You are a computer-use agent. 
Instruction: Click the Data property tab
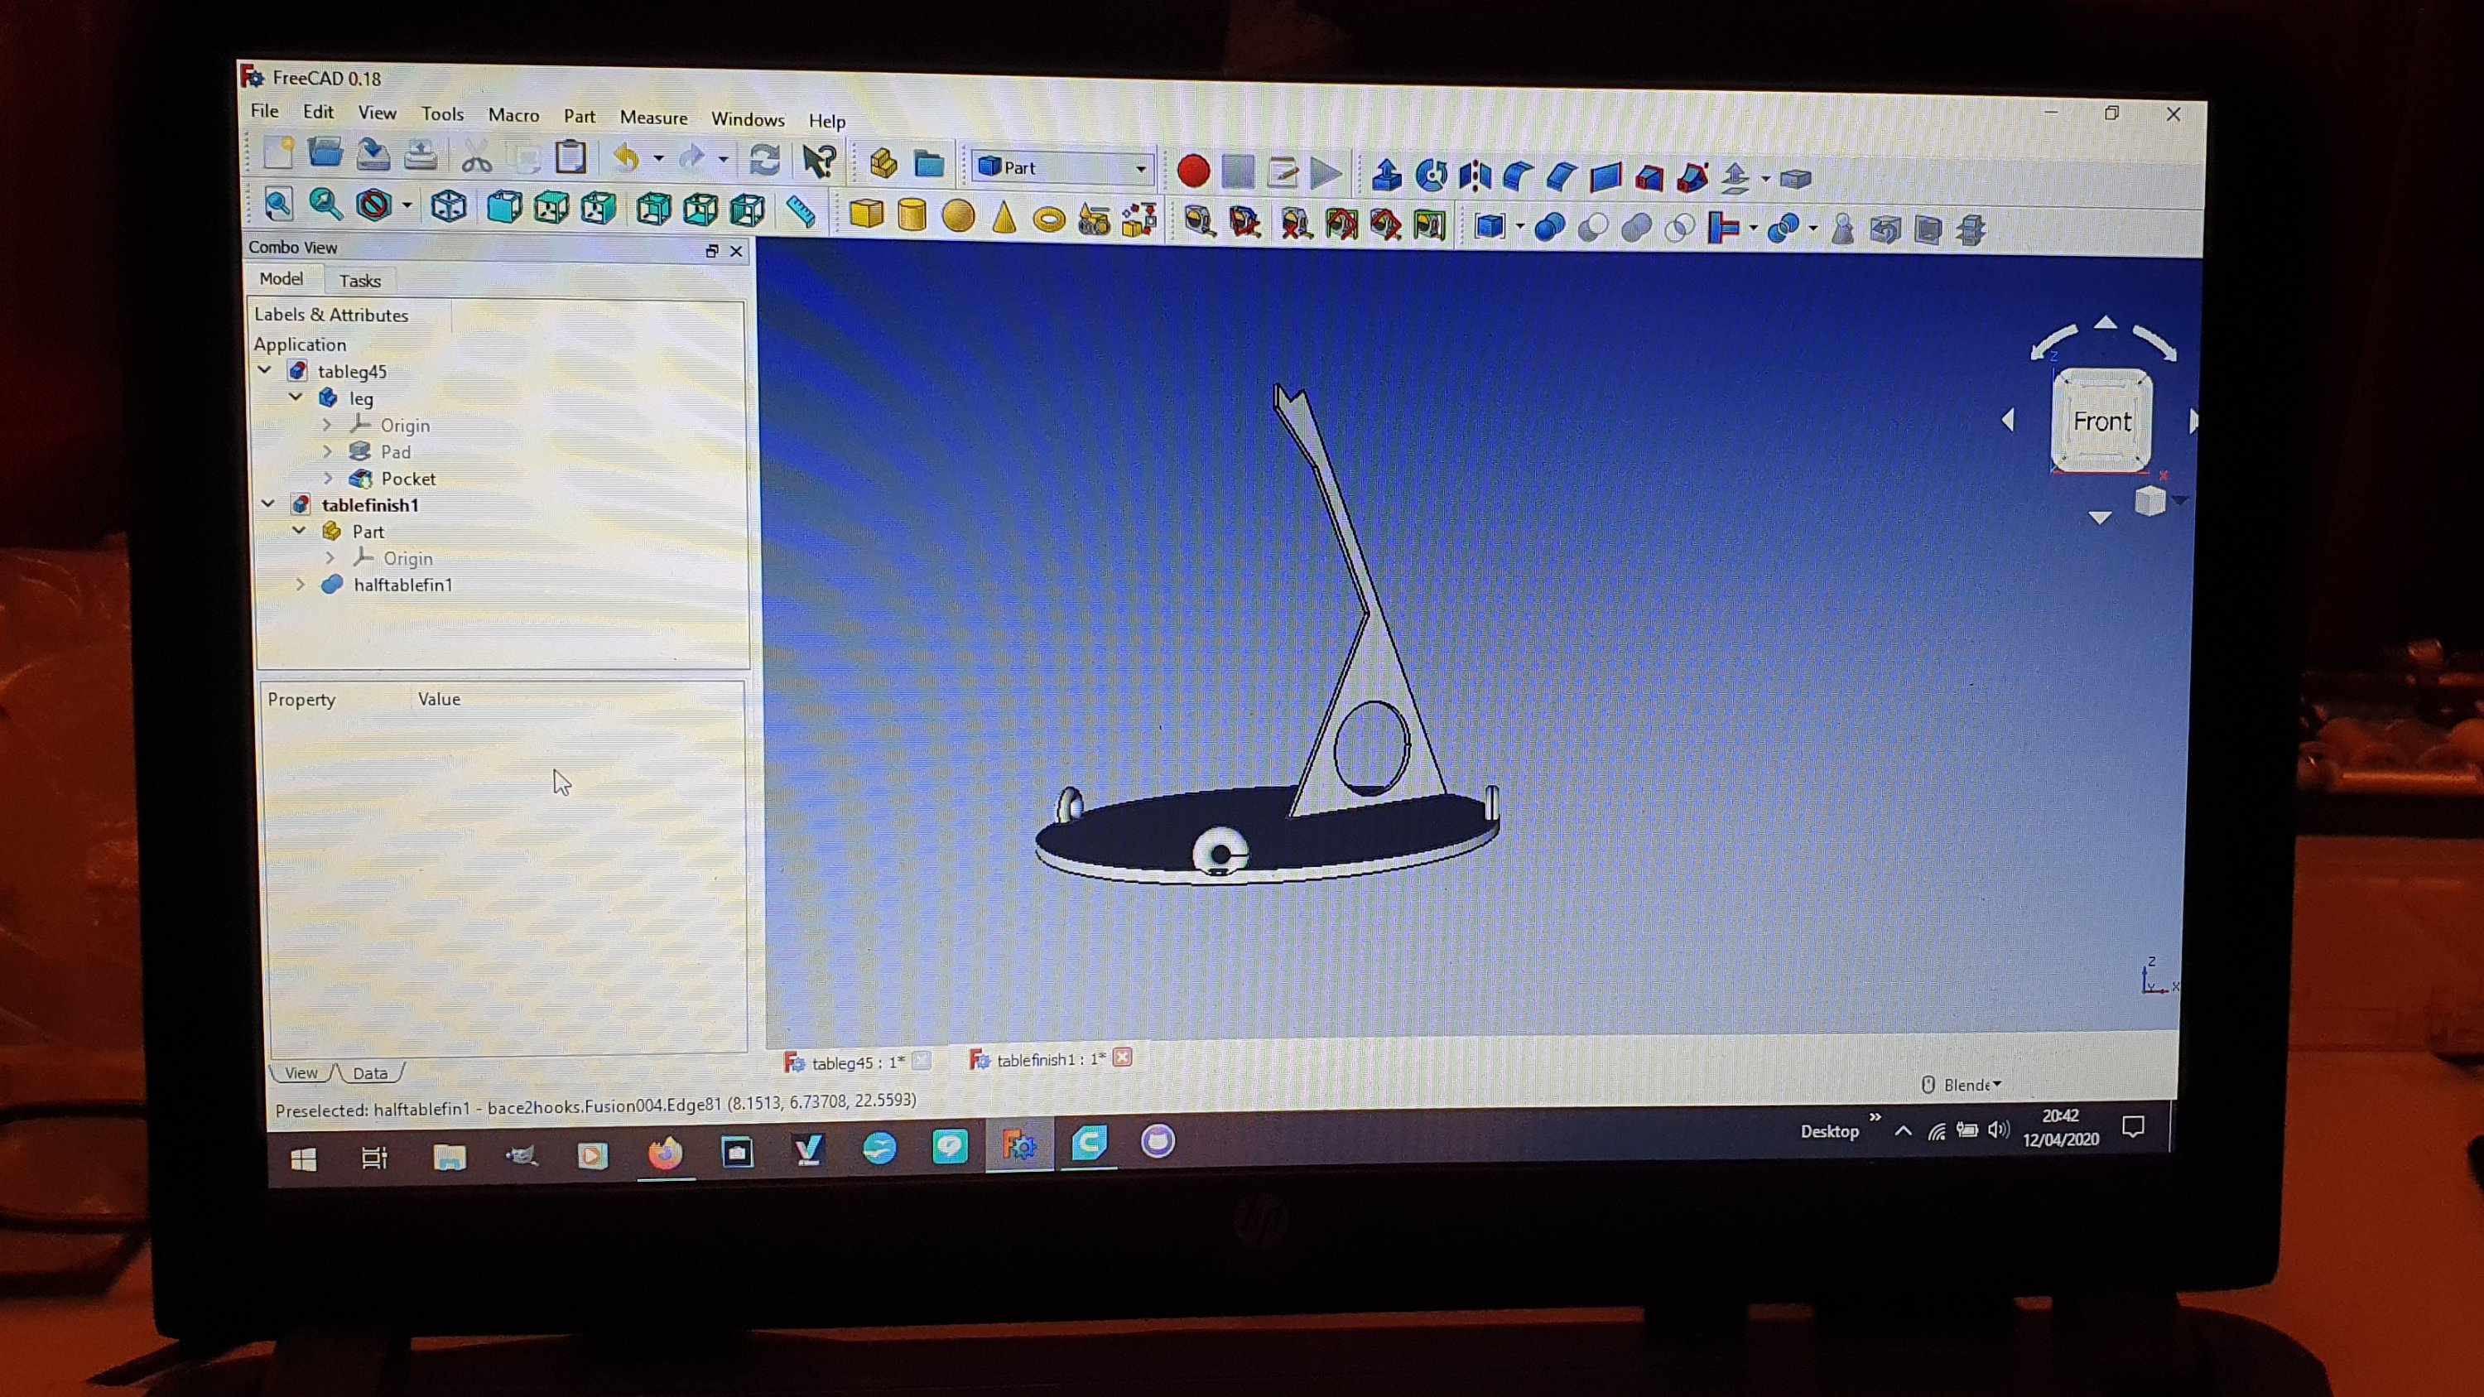(369, 1073)
